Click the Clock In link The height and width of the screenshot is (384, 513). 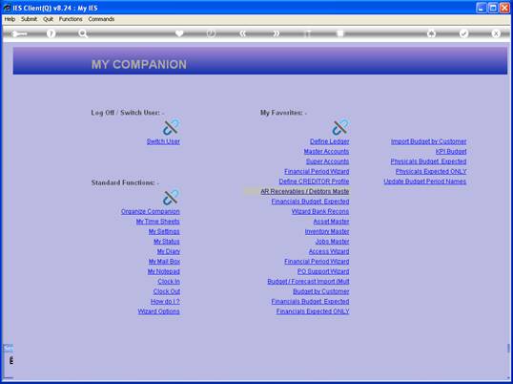[169, 282]
